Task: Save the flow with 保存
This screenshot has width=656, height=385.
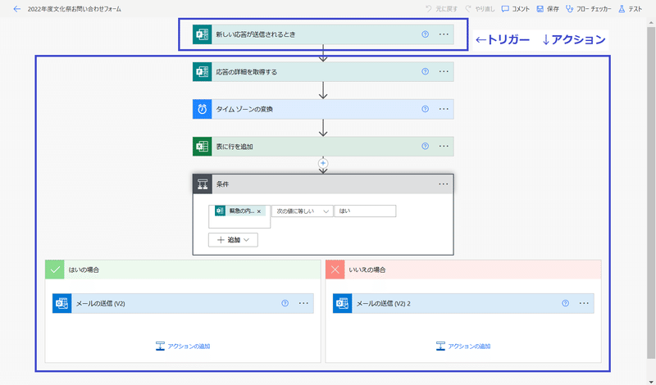Action: click(x=548, y=9)
